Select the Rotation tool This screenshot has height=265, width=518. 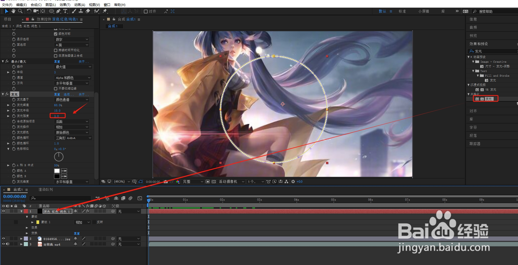tap(29, 11)
